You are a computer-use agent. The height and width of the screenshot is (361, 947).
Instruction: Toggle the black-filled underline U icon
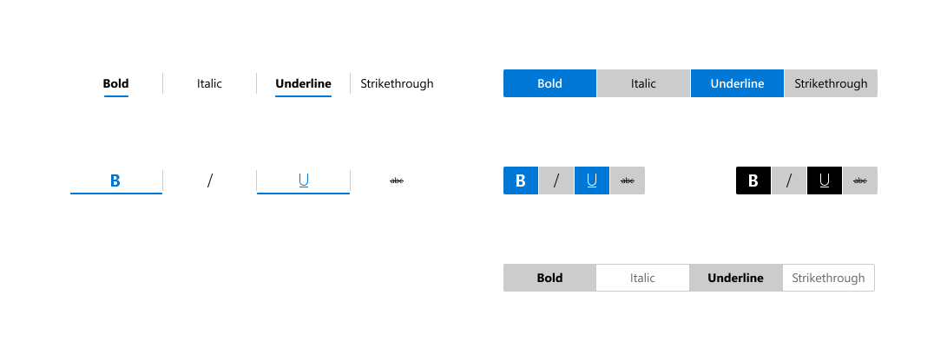tap(825, 180)
